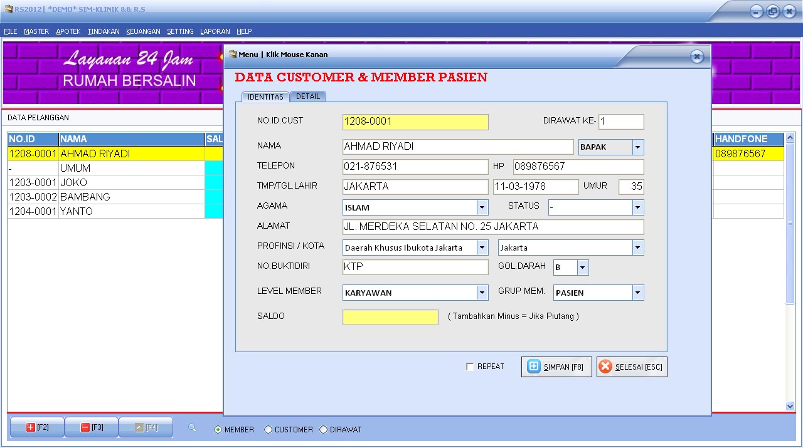The image size is (803, 448).
Task: Open the LEVEL MEMBER dropdown showing KARYAWAN
Action: coord(482,292)
